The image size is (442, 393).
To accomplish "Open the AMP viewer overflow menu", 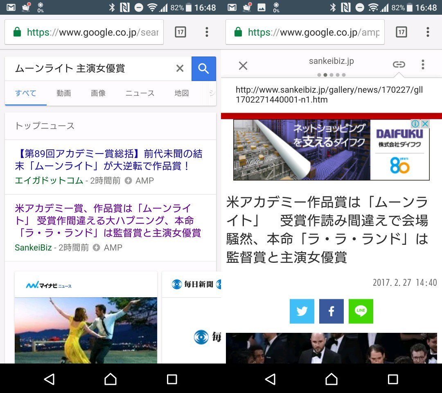I will pyautogui.click(x=423, y=65).
